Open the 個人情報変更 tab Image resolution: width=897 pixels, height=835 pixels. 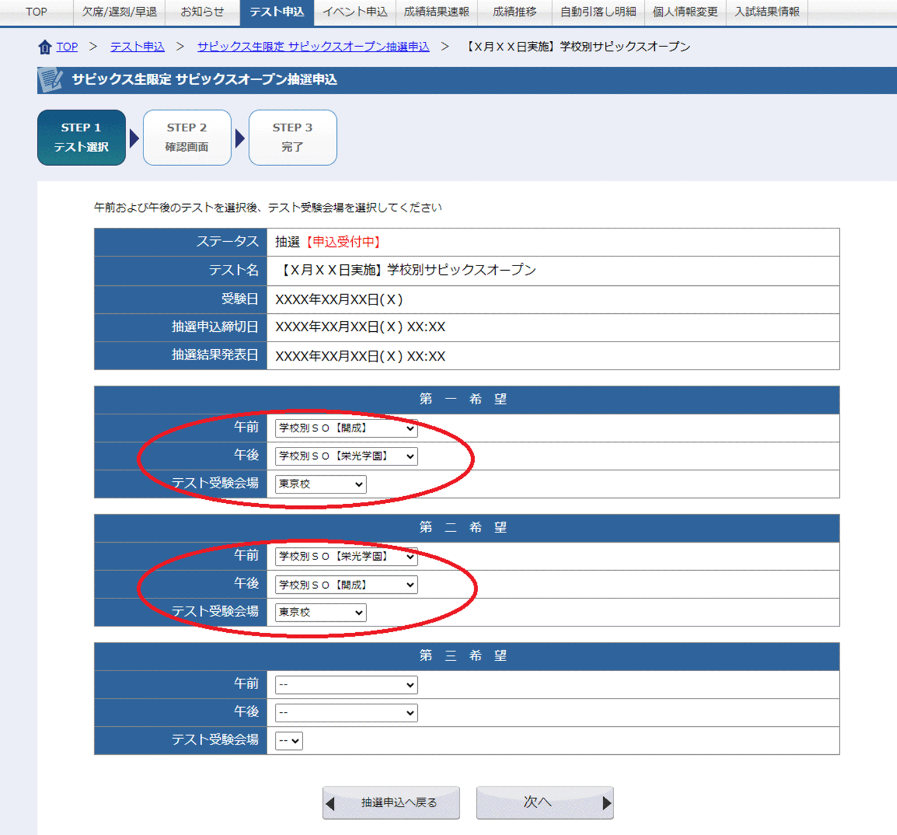tap(685, 12)
